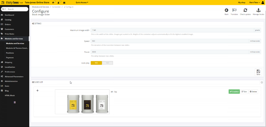Click the Check update refresh icon

point(245,10)
